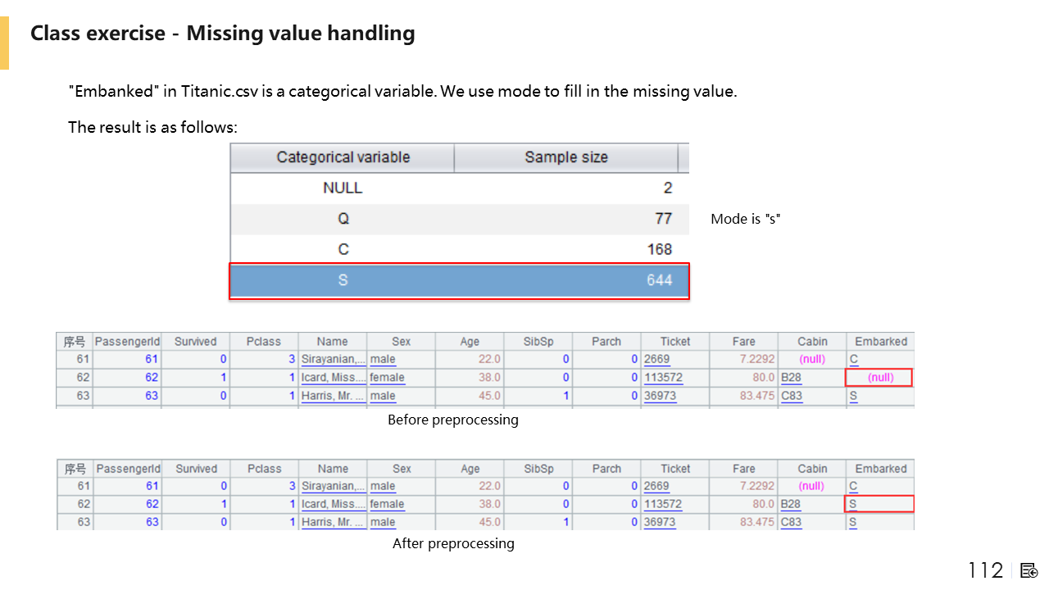1049x590 pixels.
Task: Click the "Icard, Miss..." name in the before-preprocessing table
Action: click(x=331, y=378)
